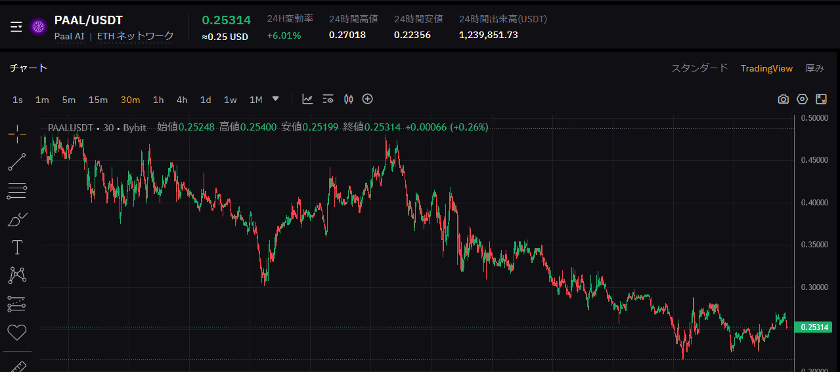
Task: Pick the brush drawing tool
Action: coord(17,220)
